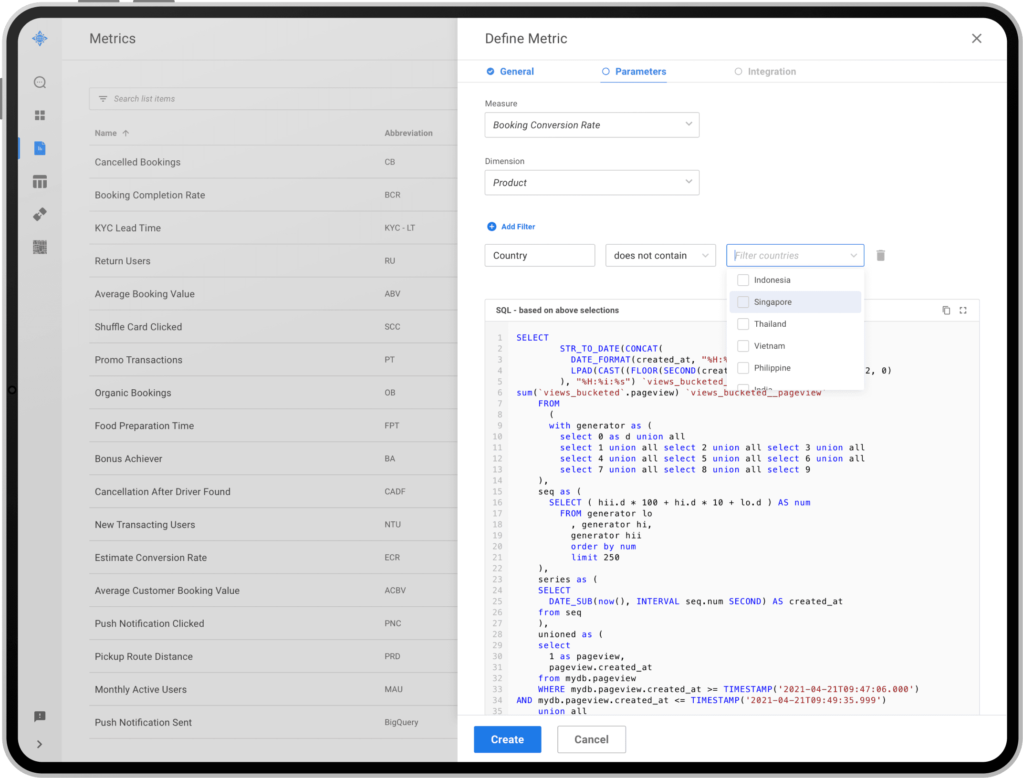Open the table layout icon in sidebar
Screen dimensions: 1023x778
tap(40, 181)
